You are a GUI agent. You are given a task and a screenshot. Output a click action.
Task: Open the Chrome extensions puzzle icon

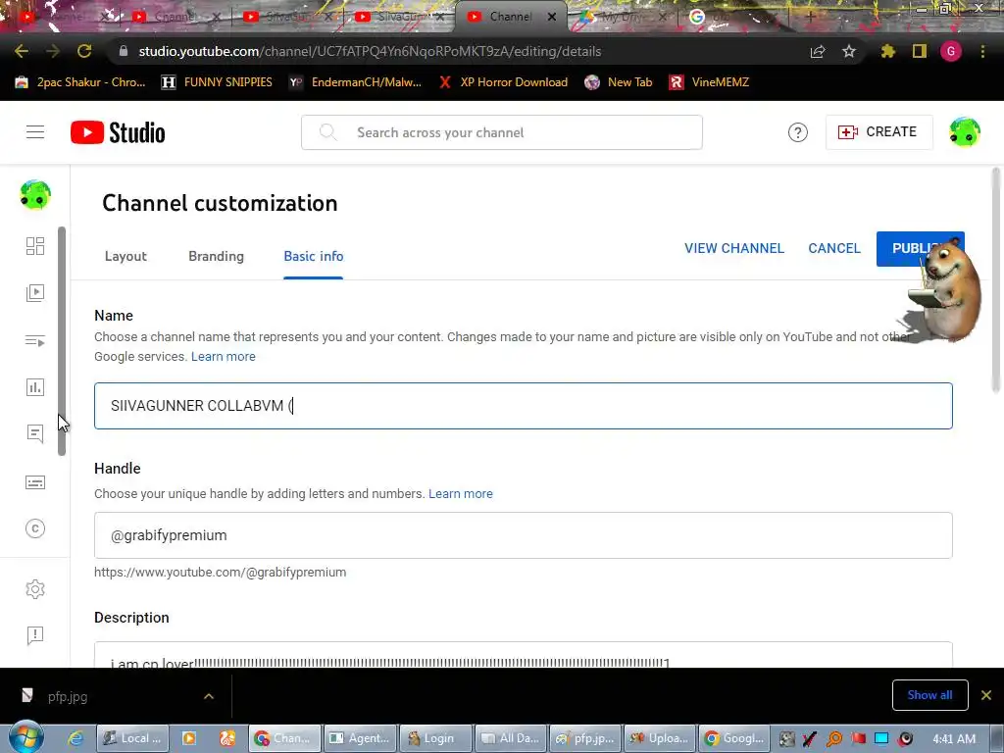(888, 51)
